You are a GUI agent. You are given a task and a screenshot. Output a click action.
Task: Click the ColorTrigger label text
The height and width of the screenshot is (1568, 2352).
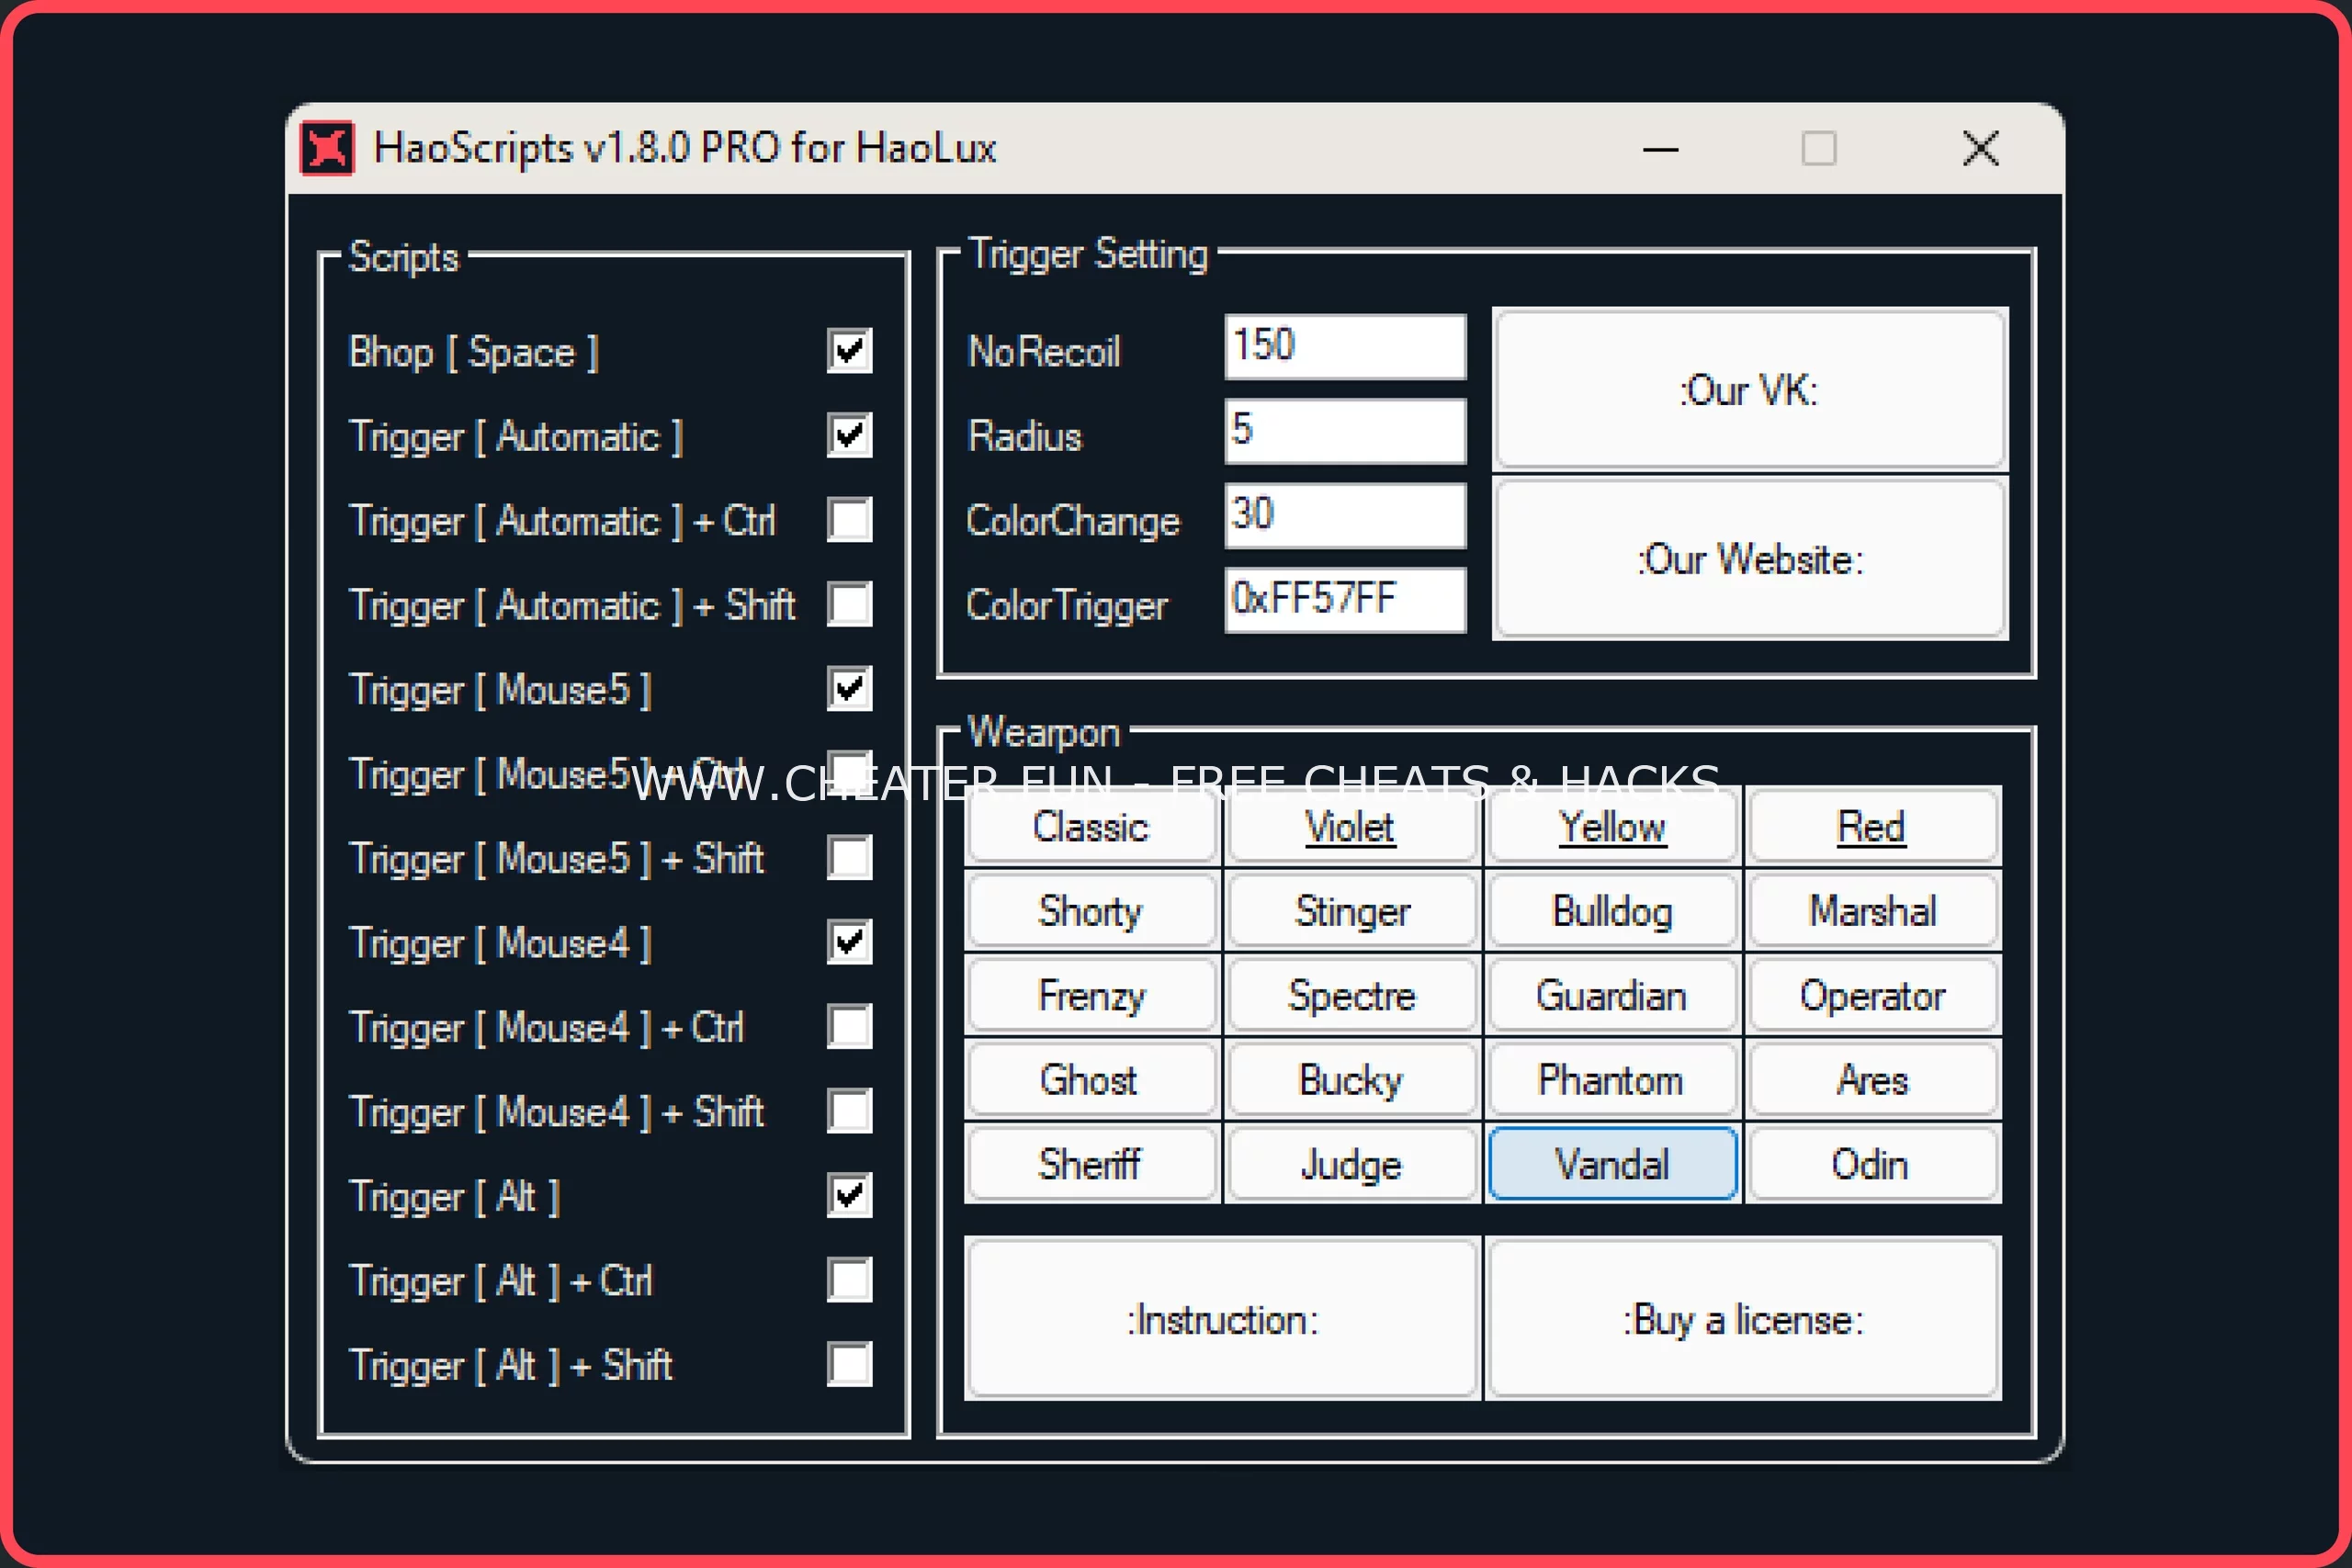[x=1067, y=605]
